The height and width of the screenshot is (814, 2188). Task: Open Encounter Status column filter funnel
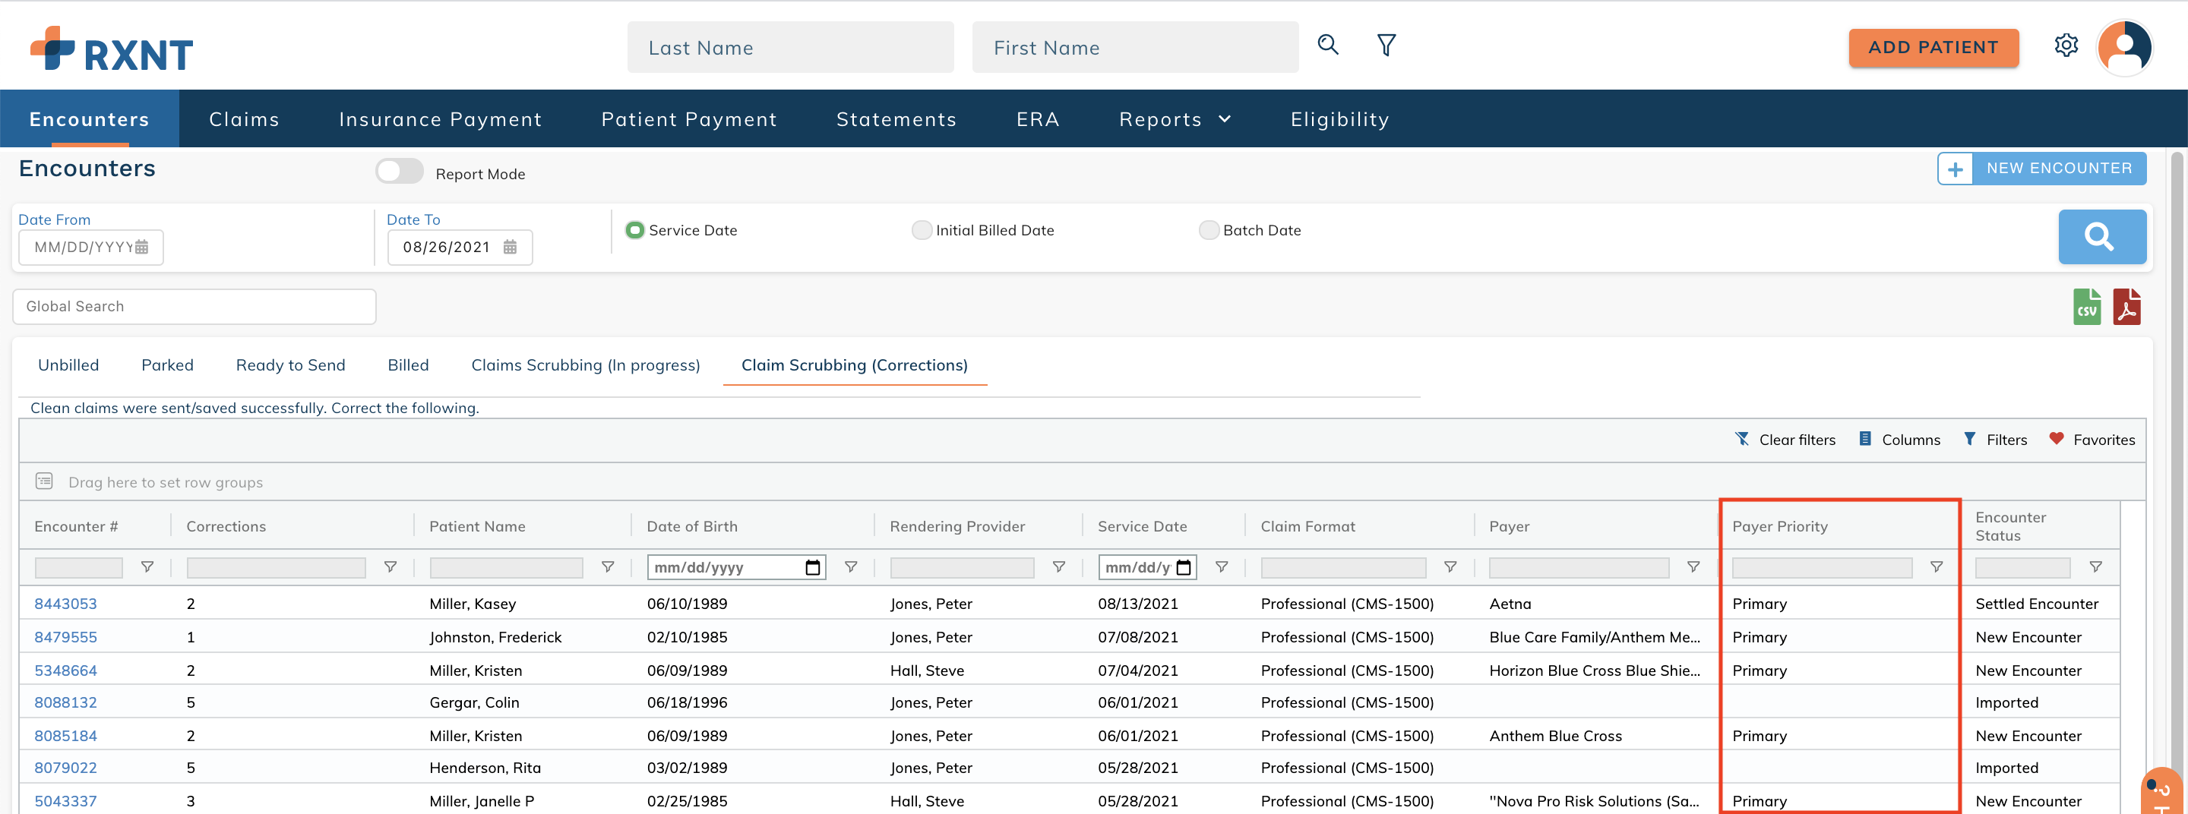tap(2095, 567)
